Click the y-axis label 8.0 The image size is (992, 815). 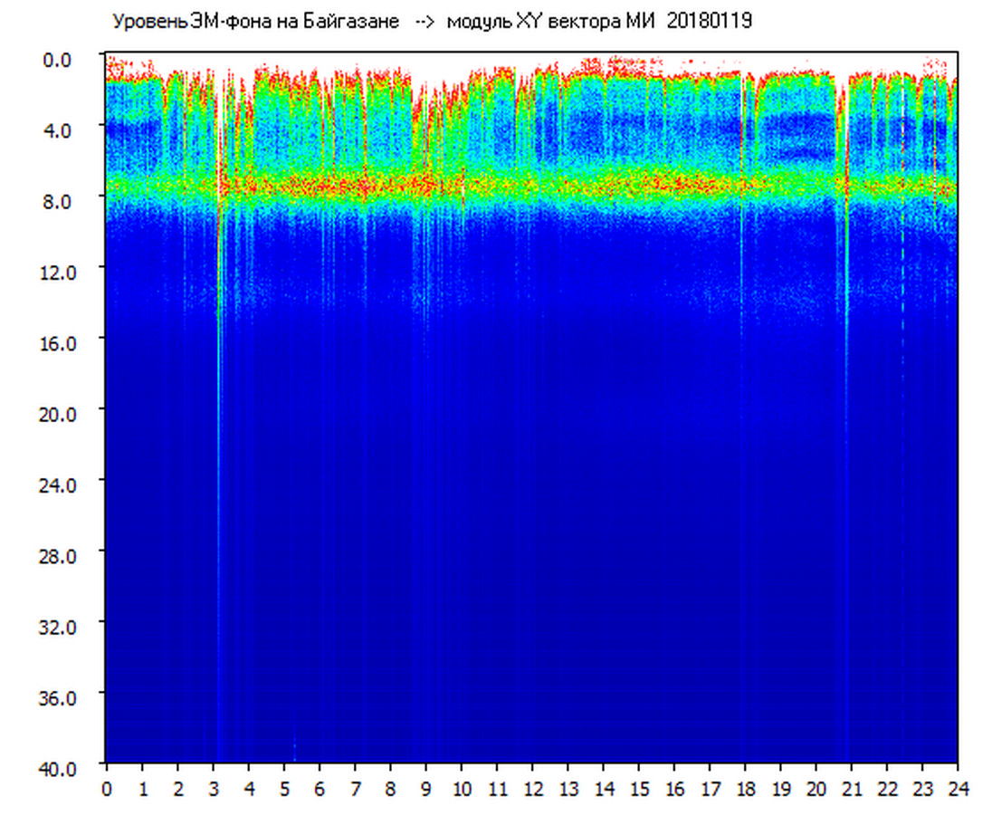tap(57, 201)
